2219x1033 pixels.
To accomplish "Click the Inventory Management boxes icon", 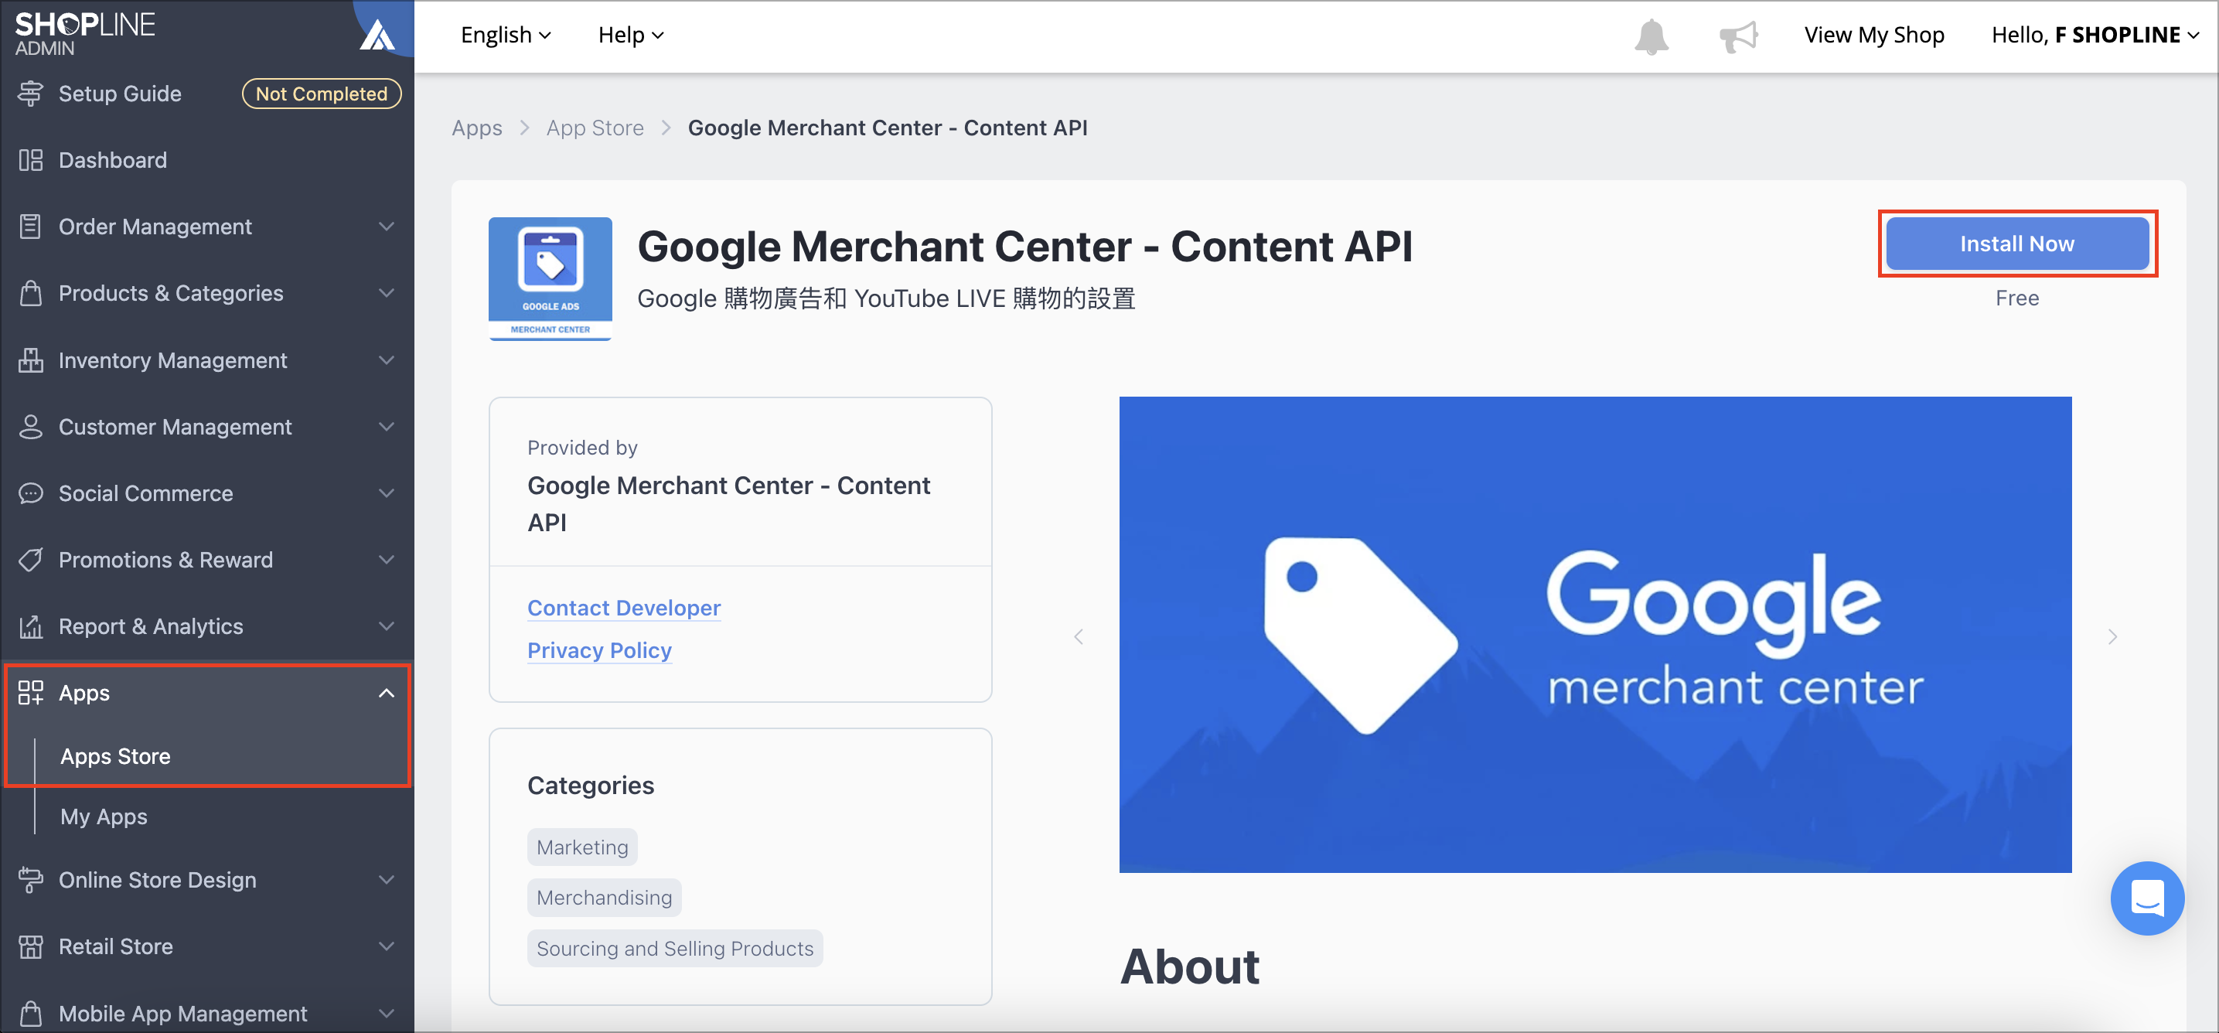I will 30,360.
